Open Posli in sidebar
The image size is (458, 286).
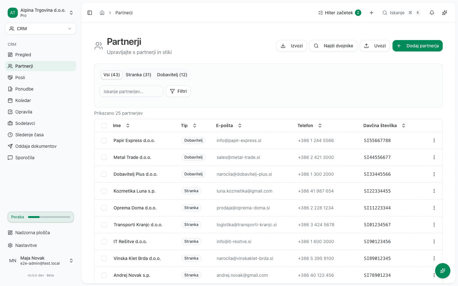41,78
